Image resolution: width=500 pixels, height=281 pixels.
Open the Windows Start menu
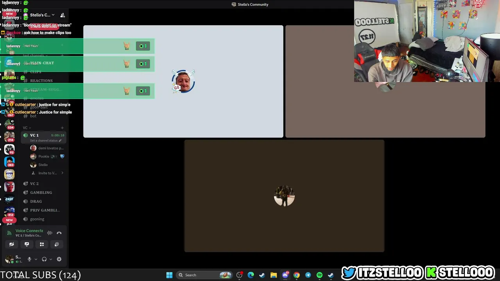(x=169, y=275)
